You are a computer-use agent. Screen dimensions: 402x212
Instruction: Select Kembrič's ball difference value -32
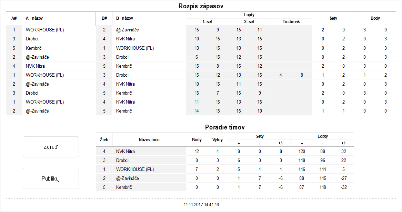(343, 187)
